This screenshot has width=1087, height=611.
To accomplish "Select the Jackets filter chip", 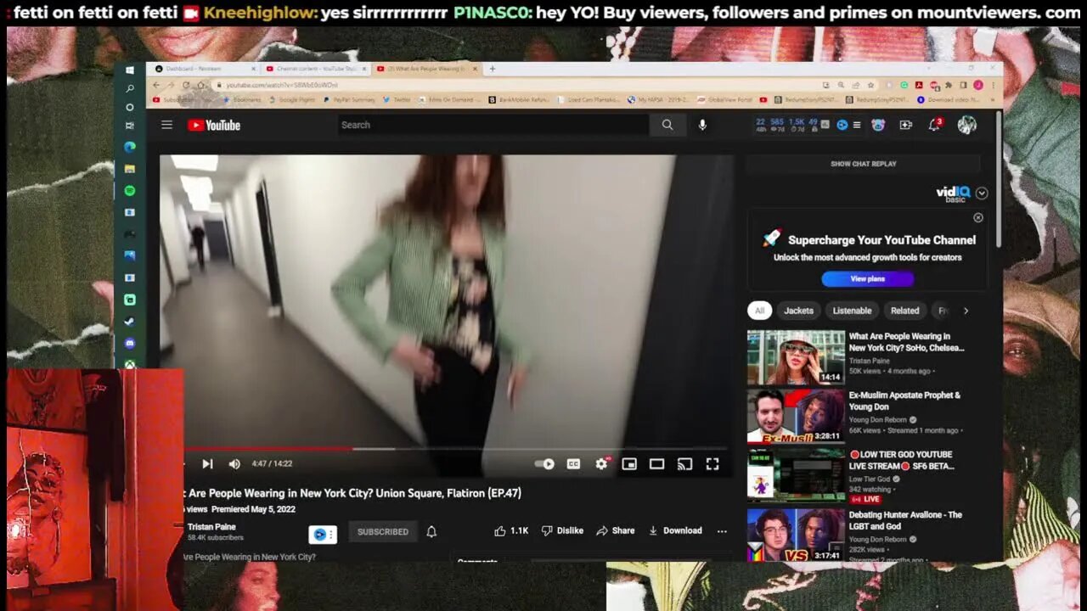I will point(798,311).
